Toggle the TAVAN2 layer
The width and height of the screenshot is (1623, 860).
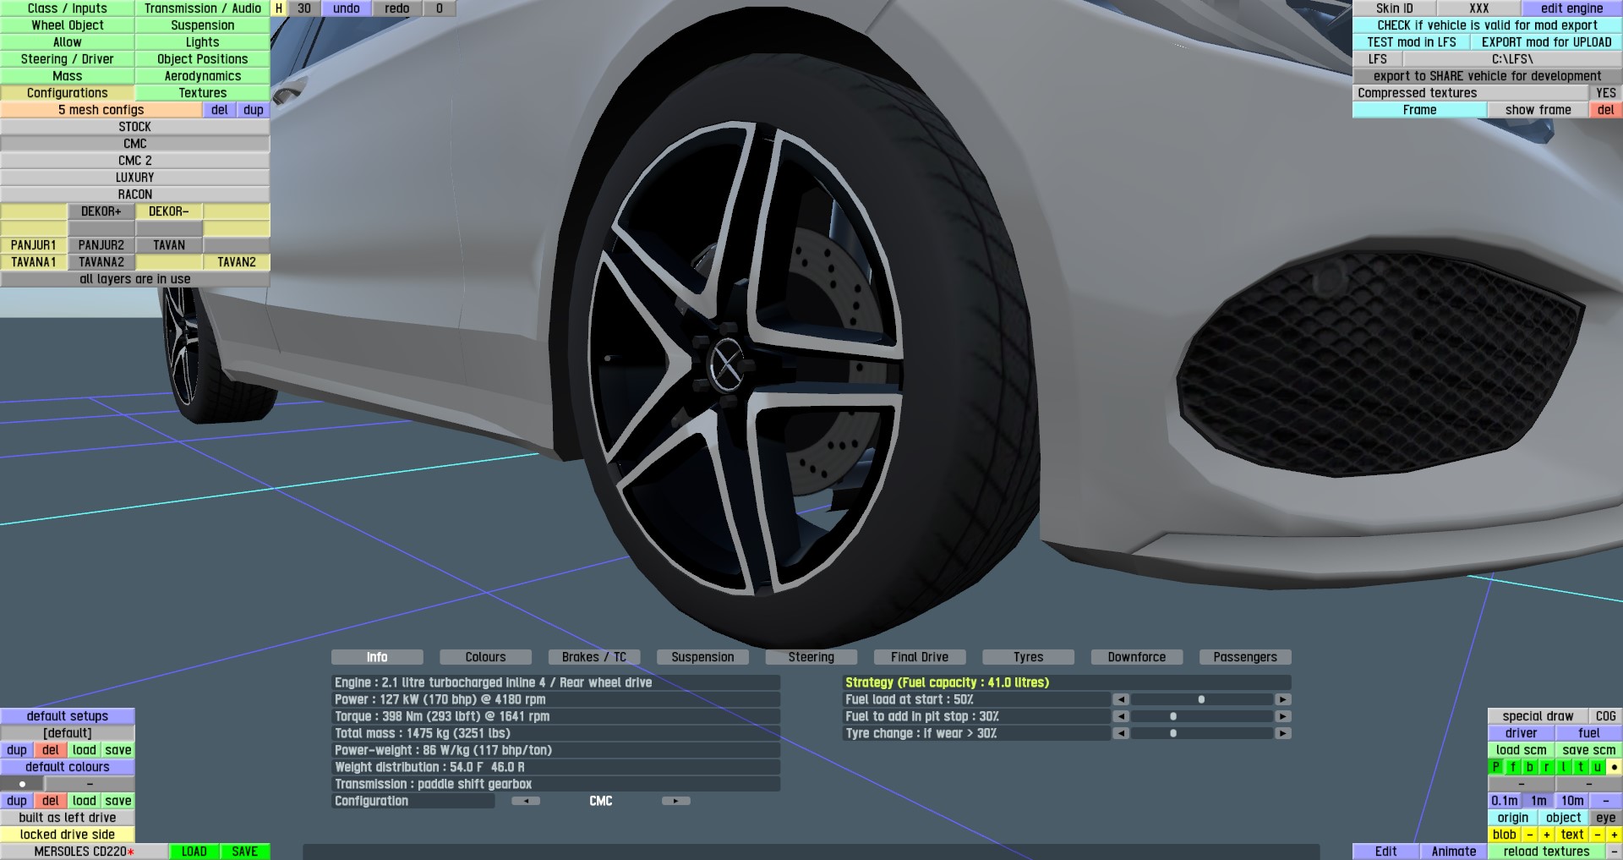click(237, 262)
